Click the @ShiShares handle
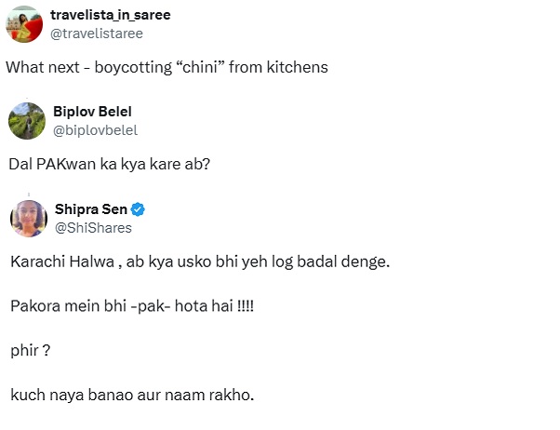Screen dimensions: 560x430 click(x=92, y=227)
